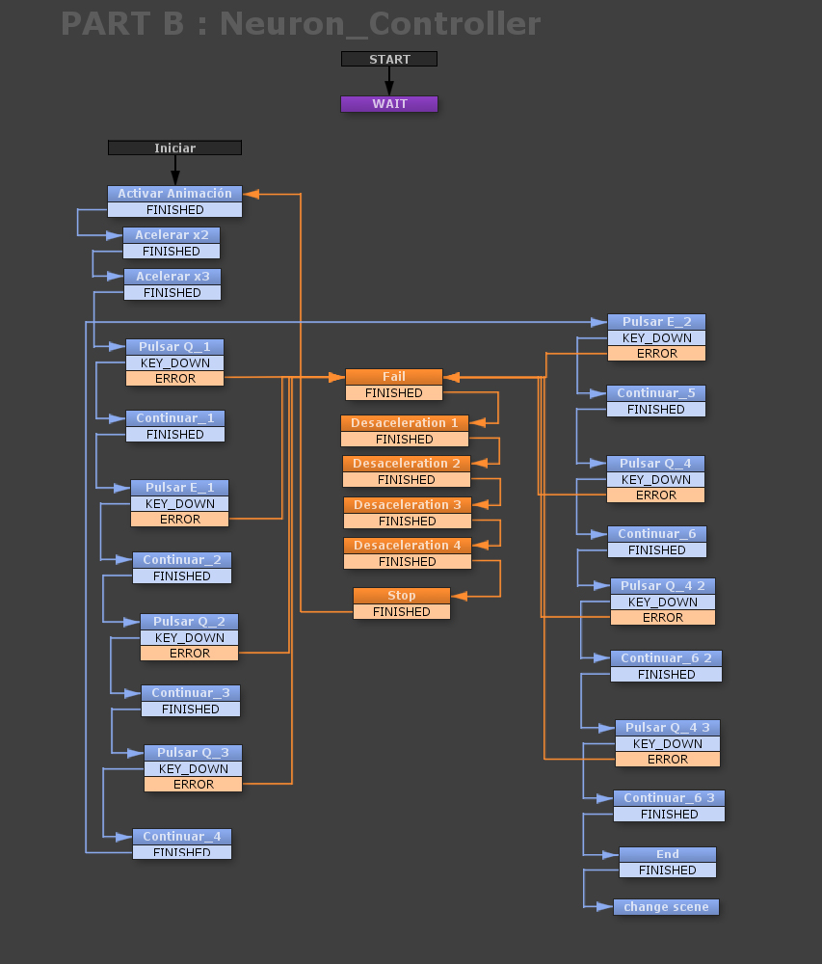The width and height of the screenshot is (822, 964).
Task: Select FINISHED event under Desaceleration 3
Action: pyautogui.click(x=407, y=521)
